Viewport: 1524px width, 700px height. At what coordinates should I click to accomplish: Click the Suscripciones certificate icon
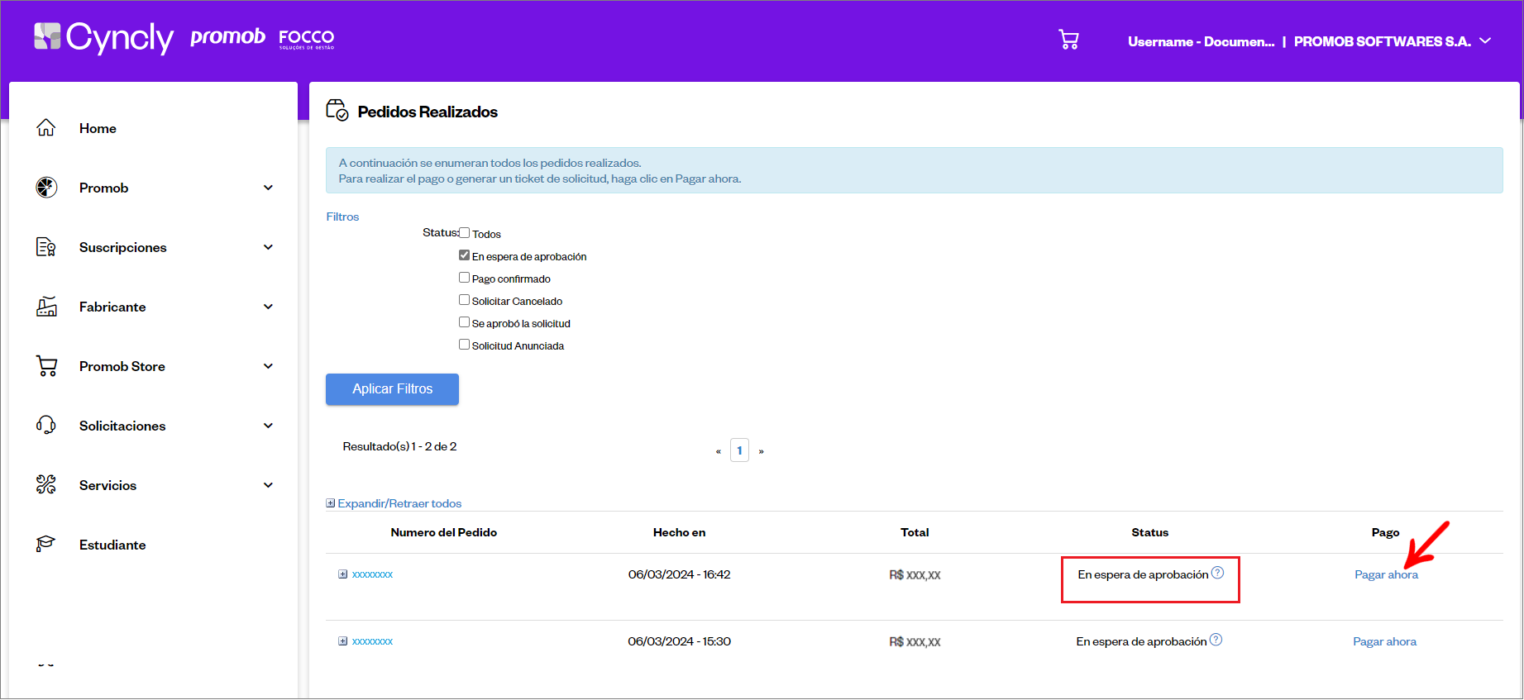point(46,247)
